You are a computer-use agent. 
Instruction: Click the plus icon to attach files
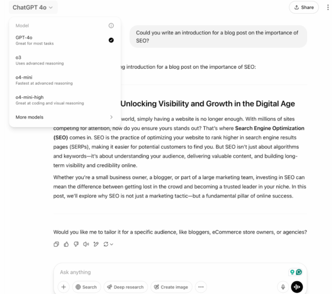(64, 287)
